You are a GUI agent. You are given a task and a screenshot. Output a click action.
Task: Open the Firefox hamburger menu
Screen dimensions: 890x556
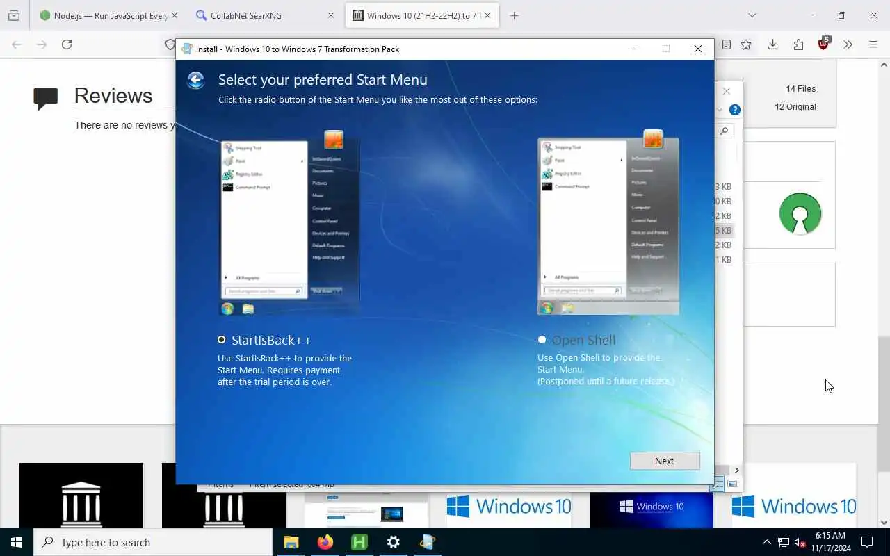[873, 44]
